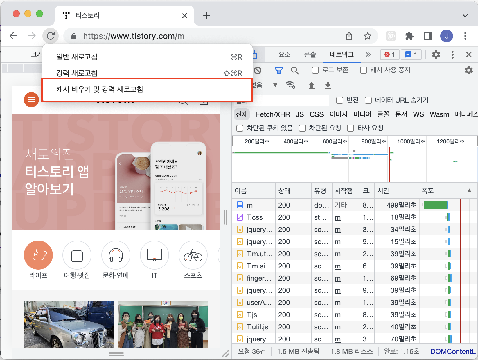Show more DevTools tabs chevron

(x=368, y=54)
